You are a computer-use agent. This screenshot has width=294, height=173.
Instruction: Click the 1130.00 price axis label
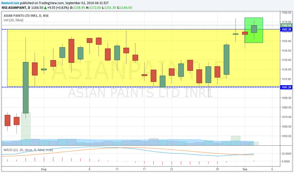(x=286, y=60)
